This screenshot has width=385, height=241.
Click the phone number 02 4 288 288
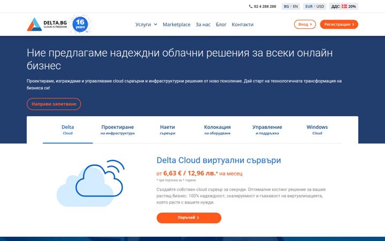coord(265,6)
